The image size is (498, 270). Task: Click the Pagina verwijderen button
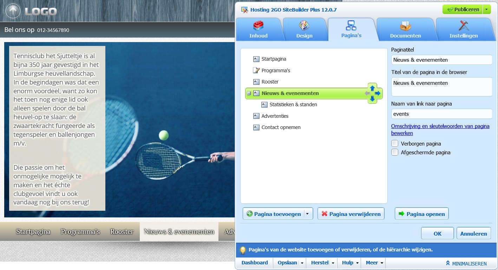[351, 214]
